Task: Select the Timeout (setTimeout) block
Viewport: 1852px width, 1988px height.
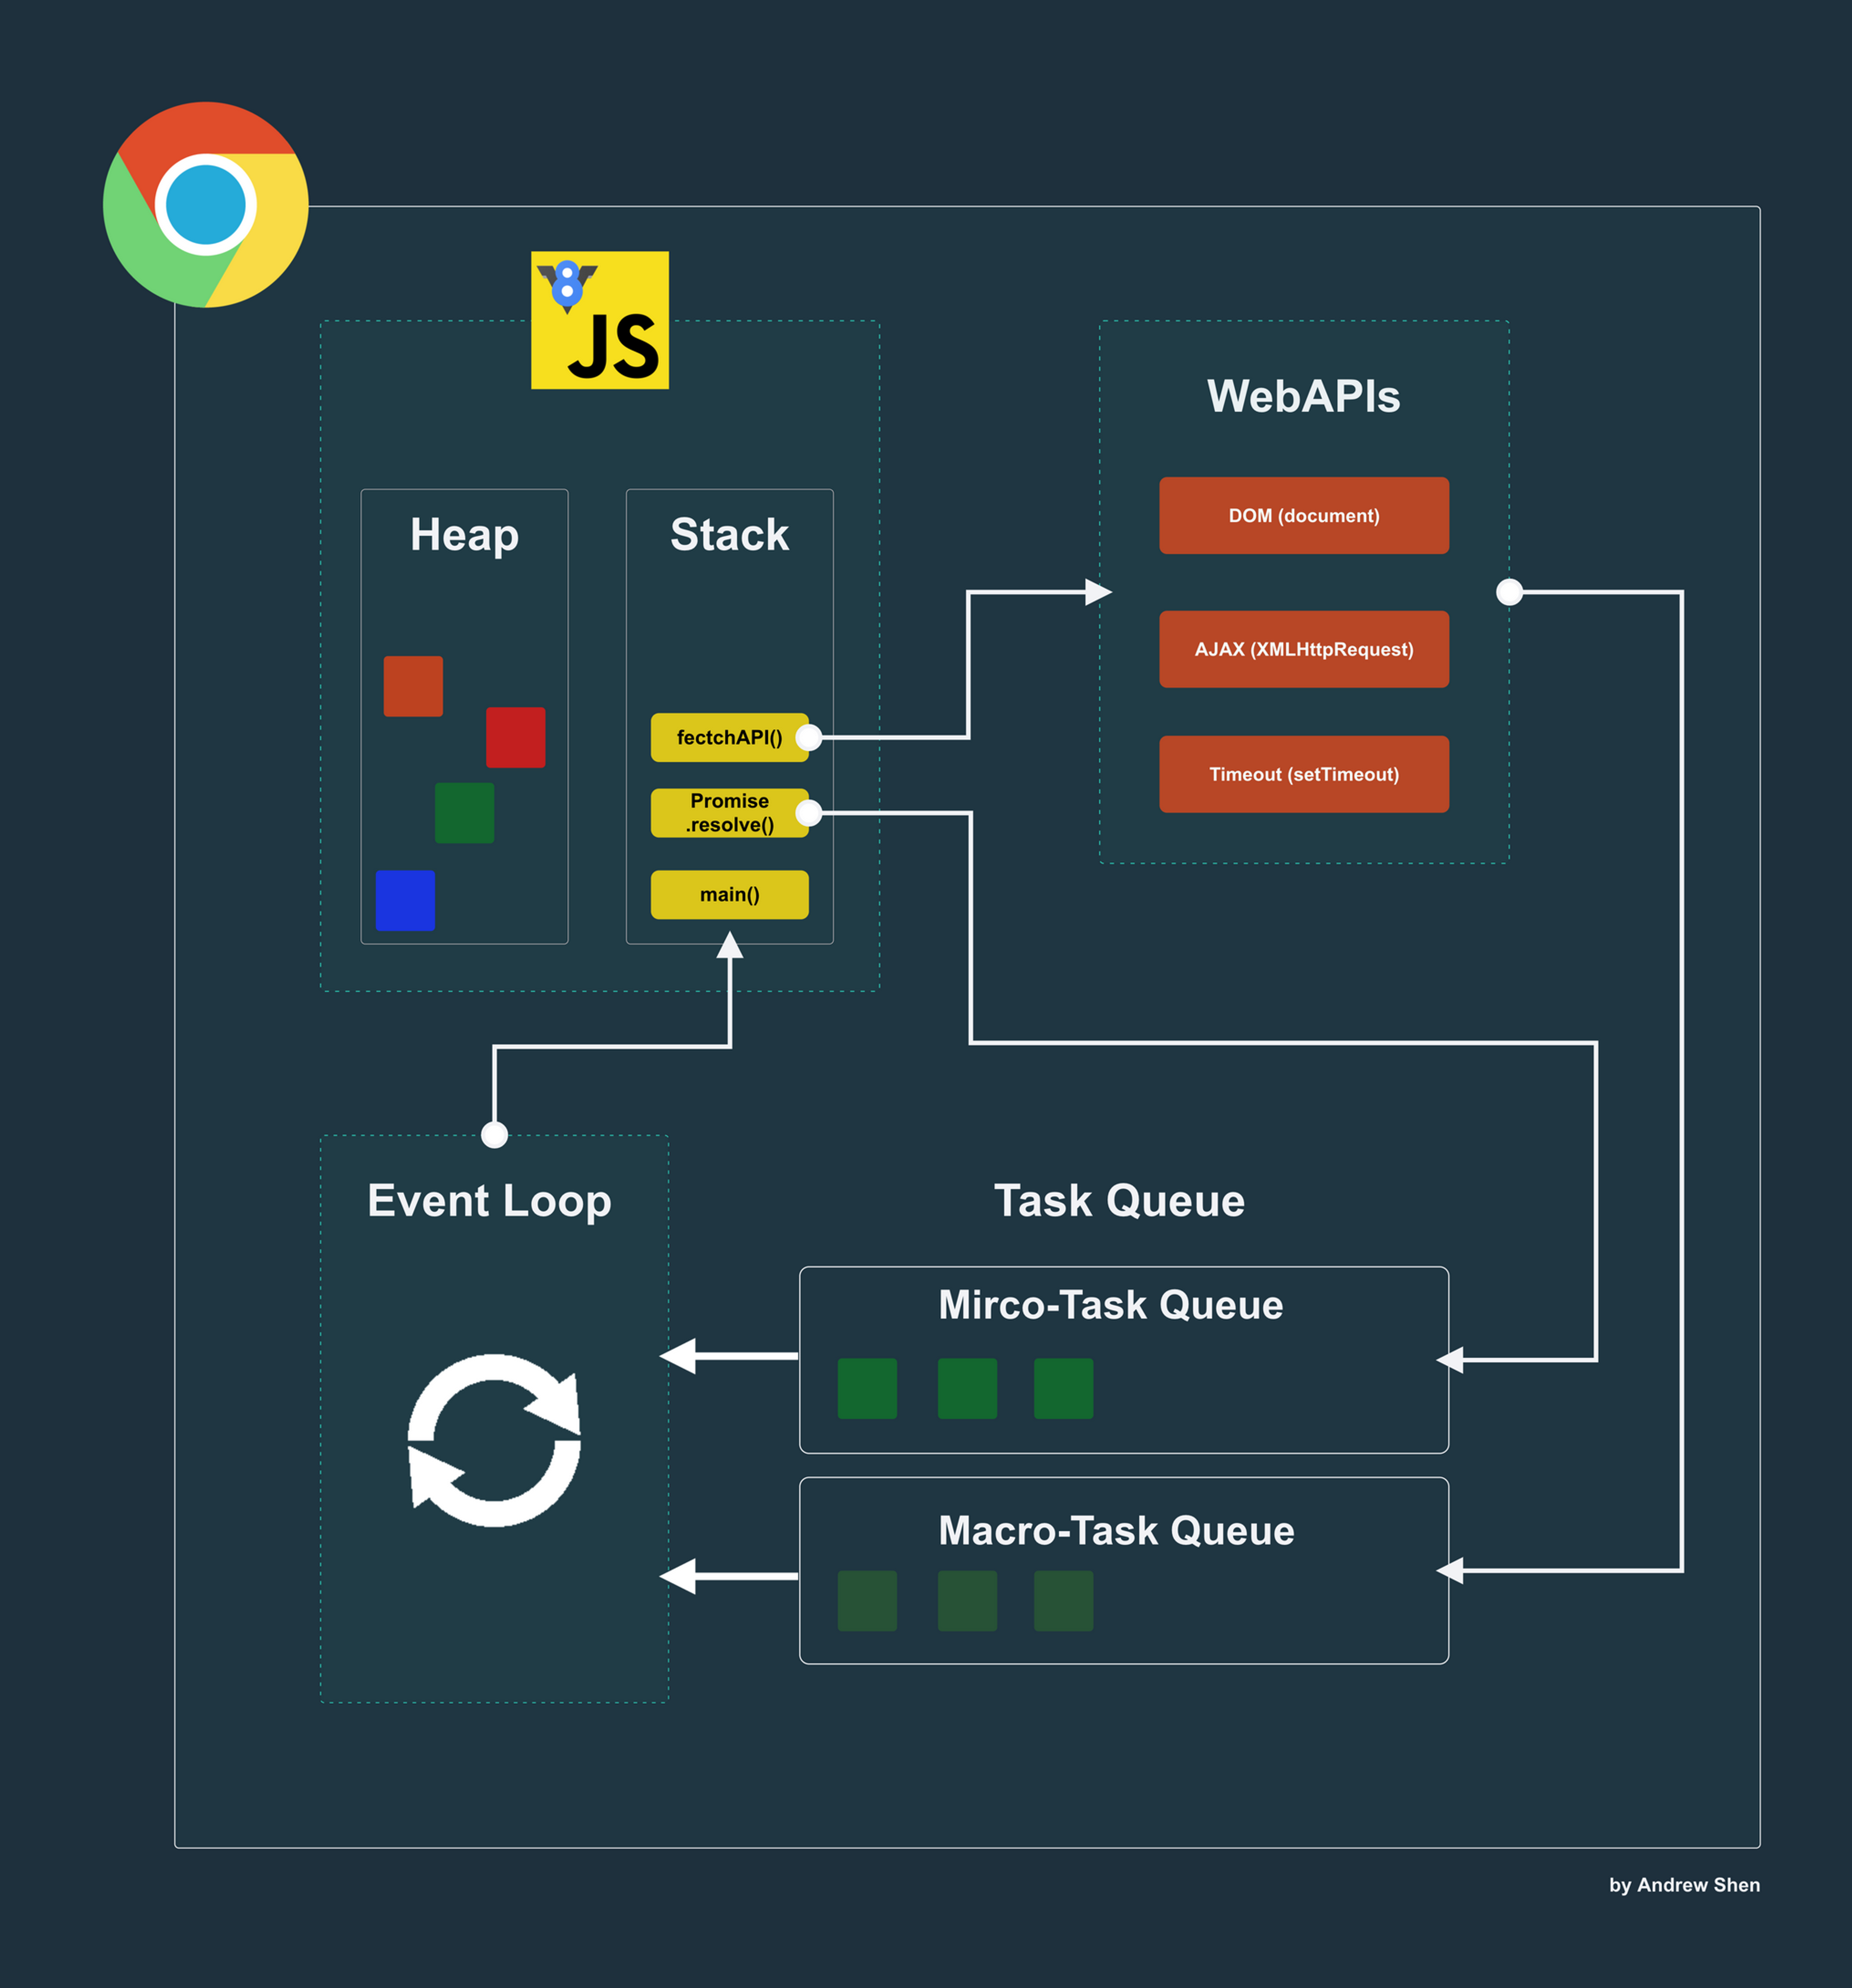Action: (x=1303, y=774)
